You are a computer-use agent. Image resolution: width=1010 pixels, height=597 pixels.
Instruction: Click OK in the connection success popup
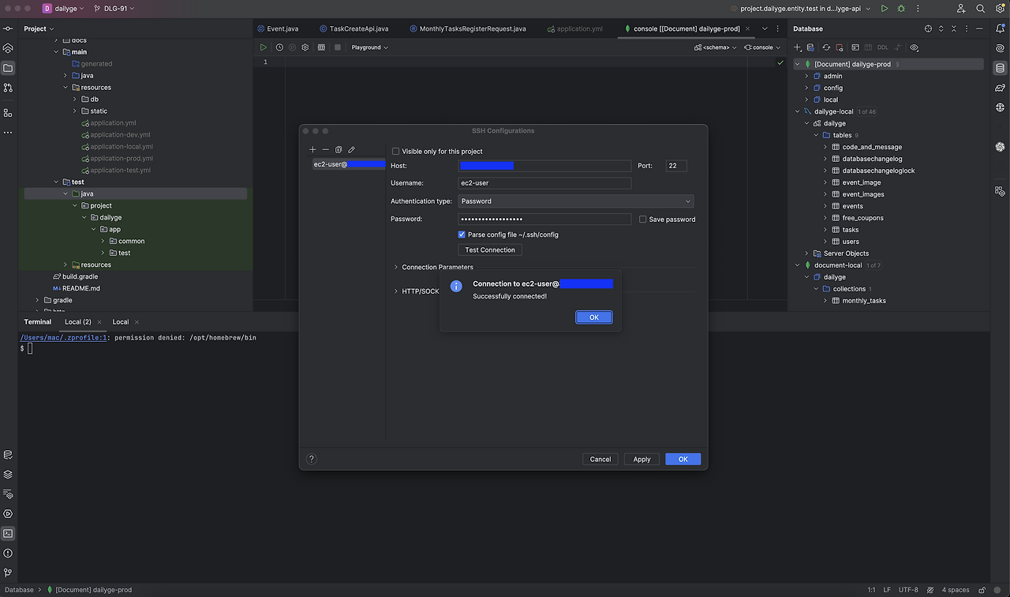tap(593, 317)
